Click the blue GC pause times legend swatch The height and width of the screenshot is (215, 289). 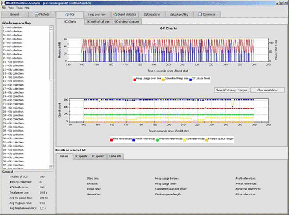pyautogui.click(x=191, y=80)
